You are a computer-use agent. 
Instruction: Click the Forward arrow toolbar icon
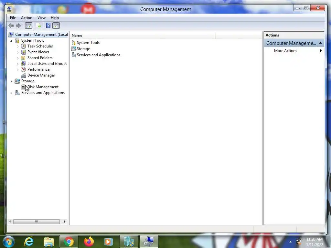(x=18, y=26)
